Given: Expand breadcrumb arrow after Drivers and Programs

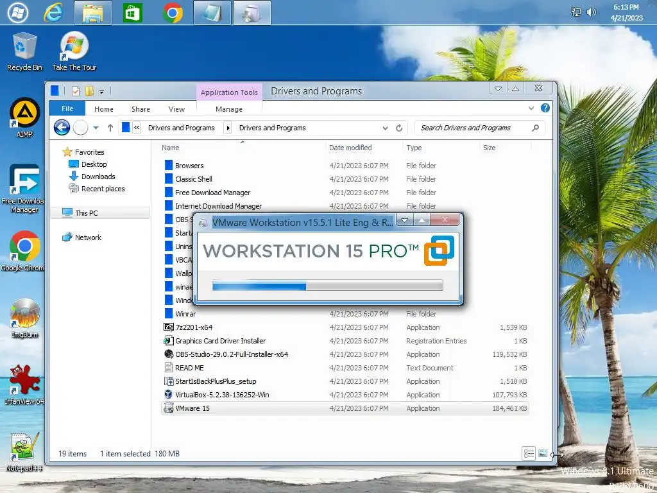Looking at the screenshot, I should click(228, 128).
